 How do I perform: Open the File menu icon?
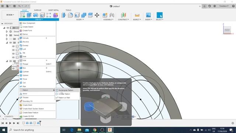(x=8, y=6)
